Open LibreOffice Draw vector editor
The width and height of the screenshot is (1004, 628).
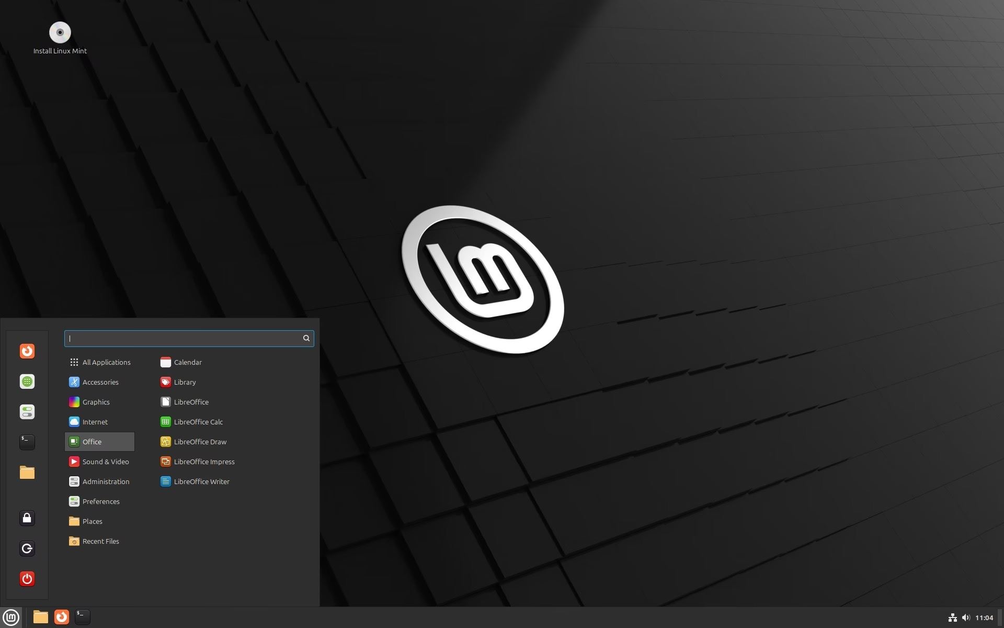click(x=200, y=441)
